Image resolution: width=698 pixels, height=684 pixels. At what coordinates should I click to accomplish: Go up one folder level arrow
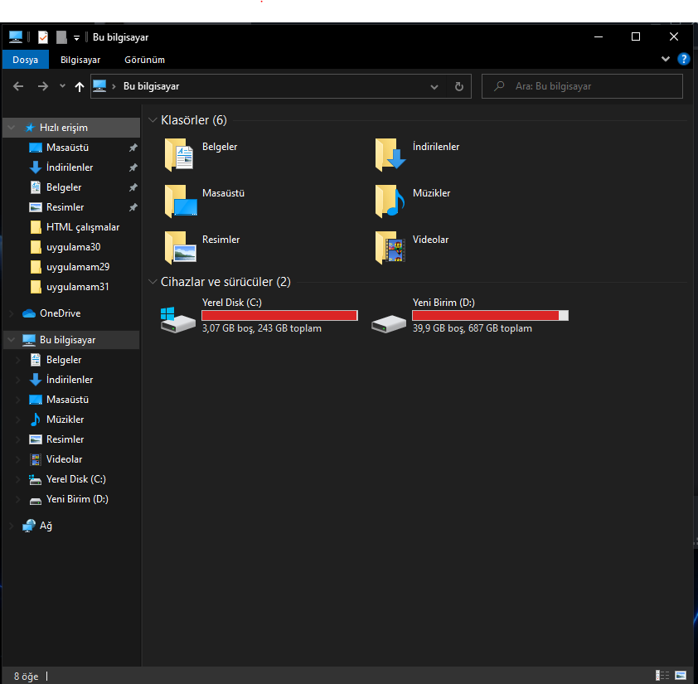pyautogui.click(x=80, y=86)
